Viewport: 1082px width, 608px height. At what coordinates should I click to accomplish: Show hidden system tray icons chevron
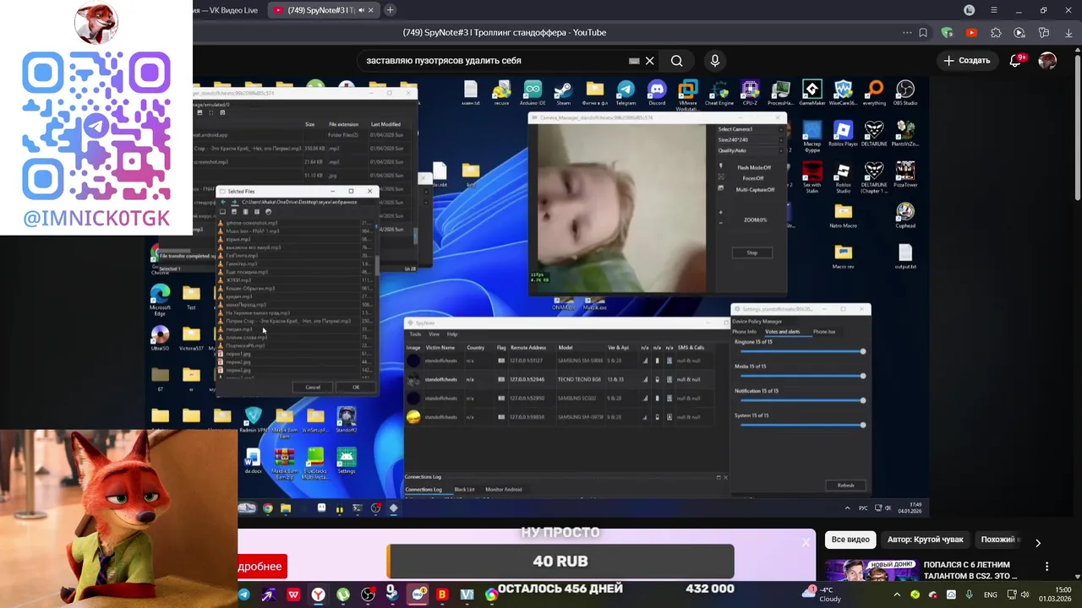click(x=897, y=594)
